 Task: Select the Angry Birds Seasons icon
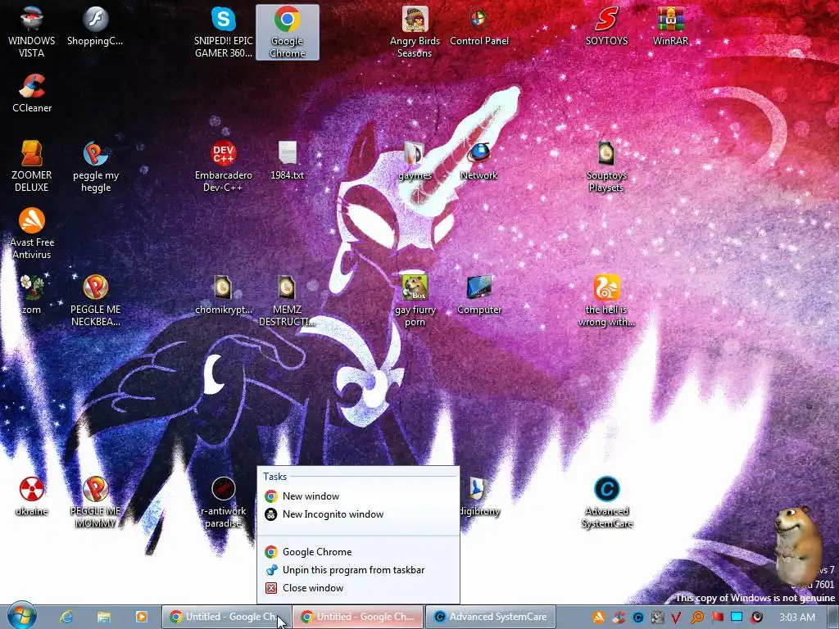coord(415,32)
